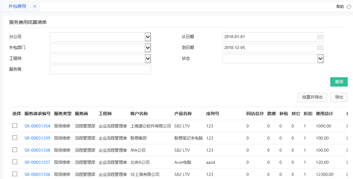Open service request SR-00031337
Viewport: 353px width, 179px height.
tap(37, 162)
